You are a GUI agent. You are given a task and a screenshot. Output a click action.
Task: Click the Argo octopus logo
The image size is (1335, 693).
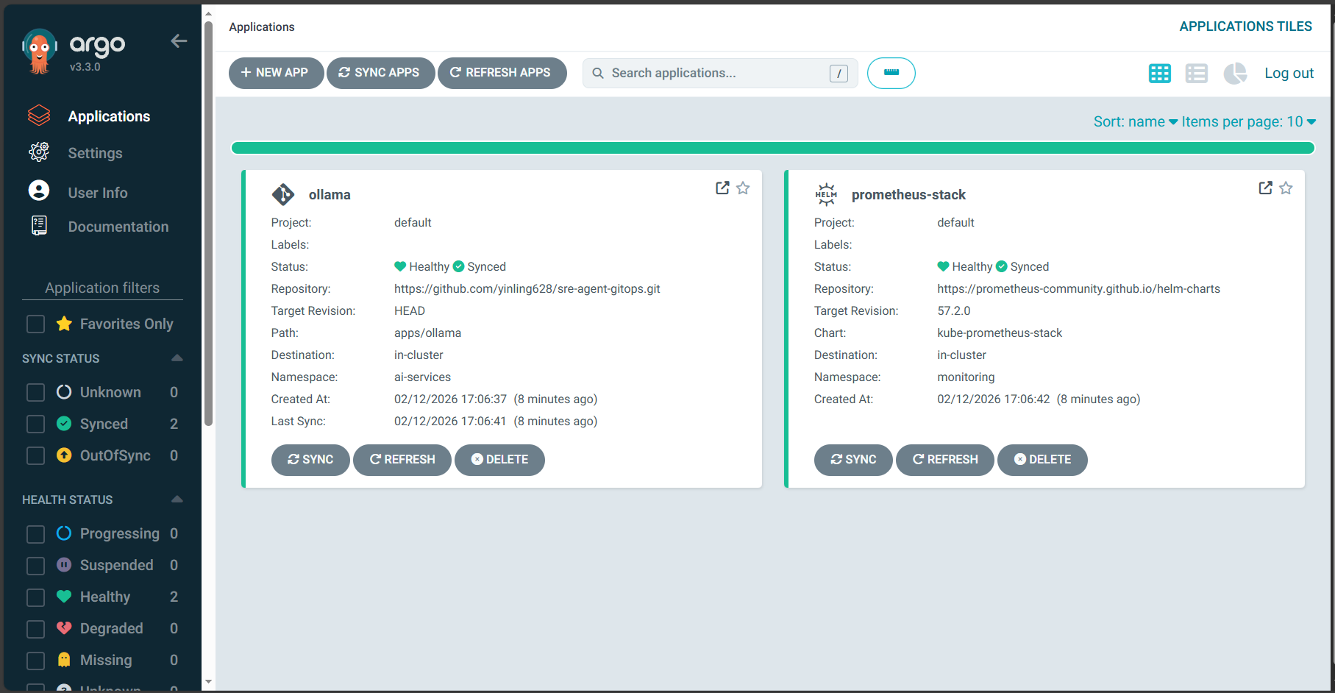coord(40,51)
